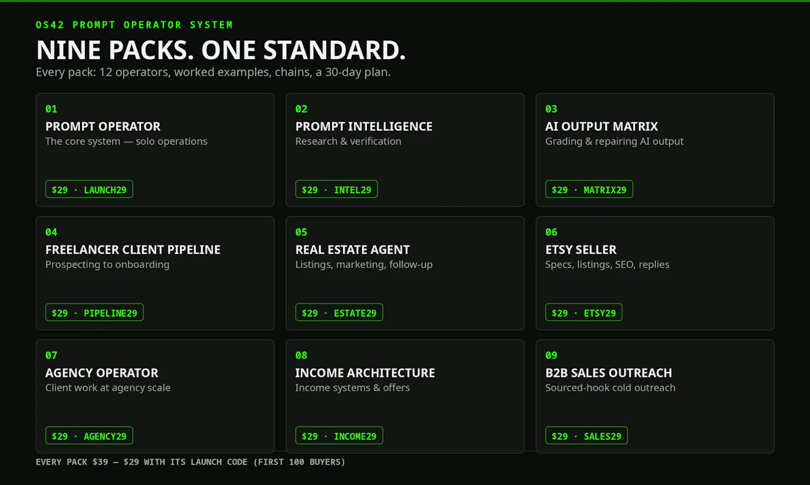Click the 'Income systems & offers' description
This screenshot has width=810, height=485.
pyautogui.click(x=352, y=388)
